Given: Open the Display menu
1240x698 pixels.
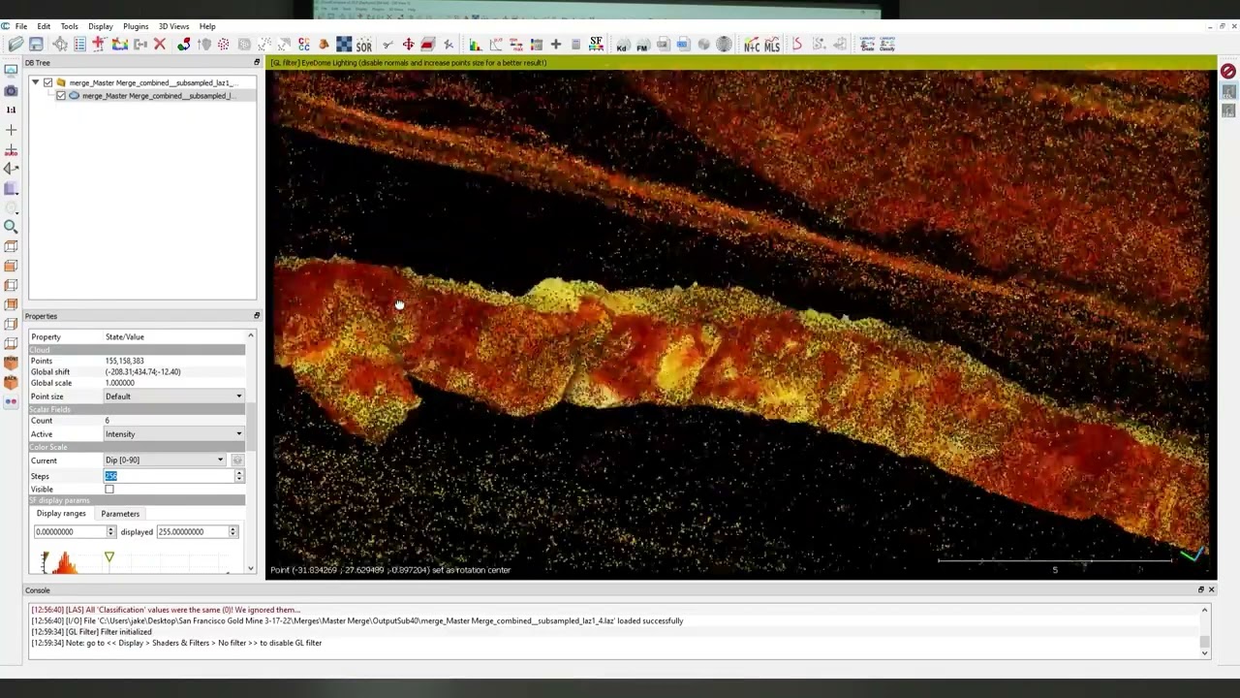Looking at the screenshot, I should pos(101,26).
